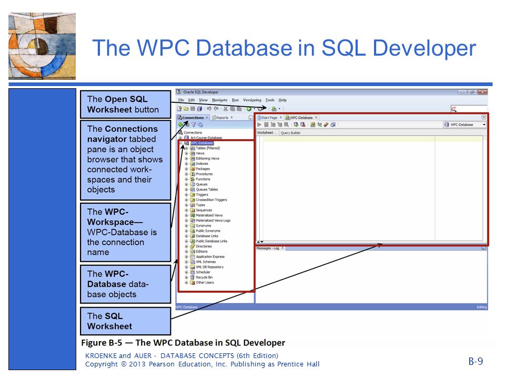Expand the Views node

point(186,153)
